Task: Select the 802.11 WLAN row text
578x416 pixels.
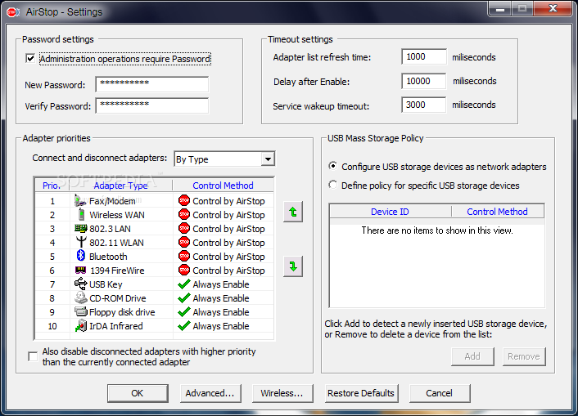Action: [116, 243]
